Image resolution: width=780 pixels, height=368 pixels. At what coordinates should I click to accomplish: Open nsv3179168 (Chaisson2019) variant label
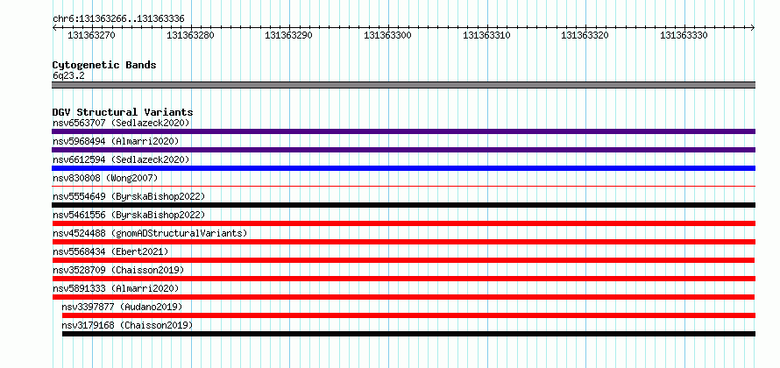tap(127, 325)
